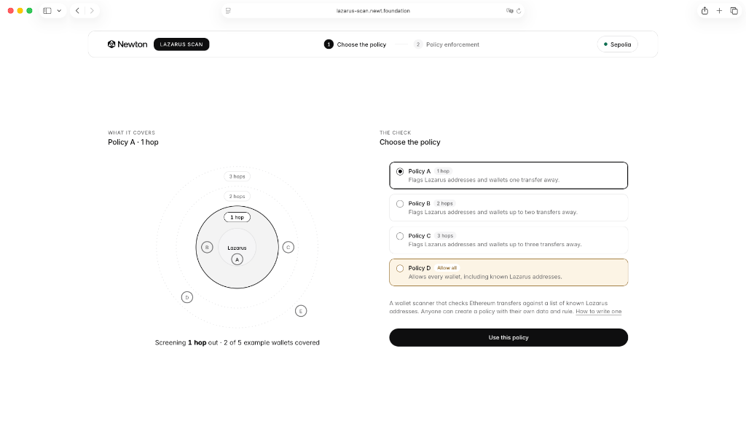Expand the sidebar options dropdown chevron

coord(59,10)
